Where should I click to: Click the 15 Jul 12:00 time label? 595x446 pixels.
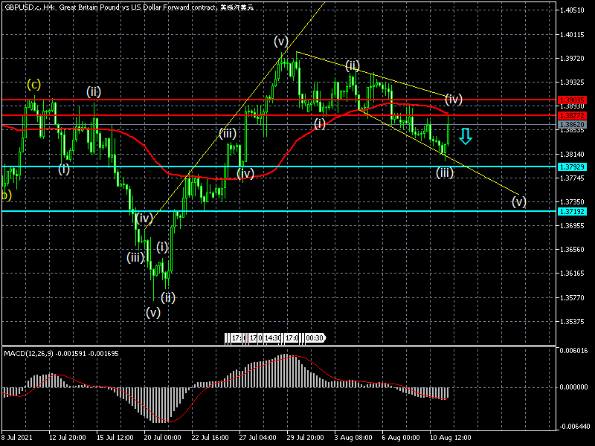pos(115,437)
